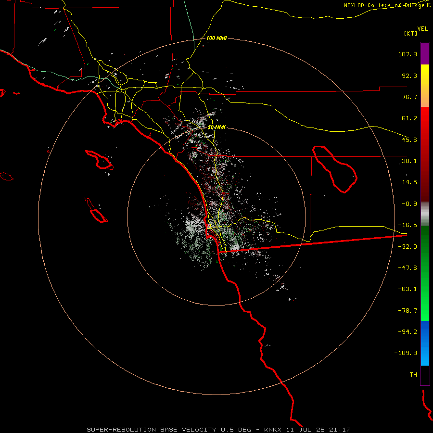Click the blue segment of velocity color bar
This screenshot has height=433, width=433.
coord(425,343)
